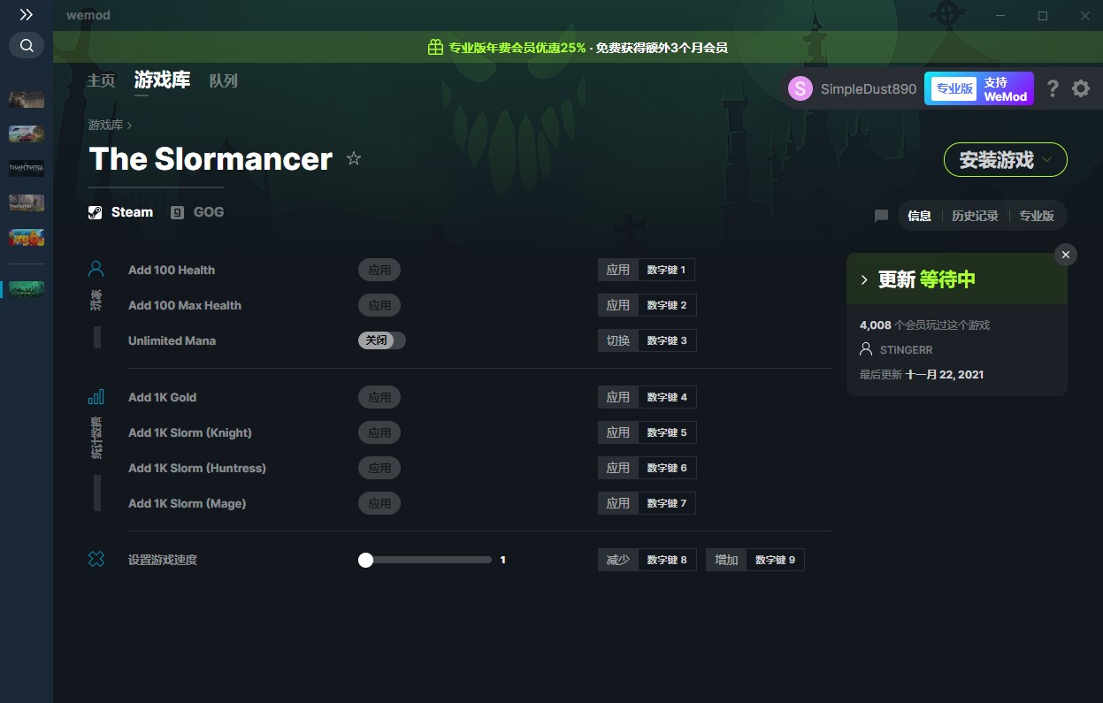Set hotkey 数字键 1 for Add 100 Health
1103x703 pixels.
pos(667,270)
